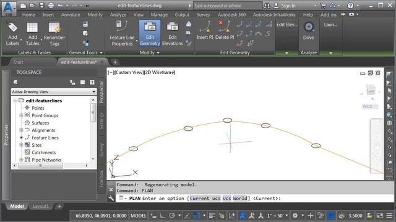This screenshot has height=222, width=396.
Task: Click the workspace switching gear icon
Action: pyautogui.click(x=295, y=216)
